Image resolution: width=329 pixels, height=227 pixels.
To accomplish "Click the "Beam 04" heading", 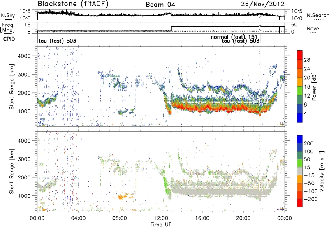I will [x=160, y=5].
